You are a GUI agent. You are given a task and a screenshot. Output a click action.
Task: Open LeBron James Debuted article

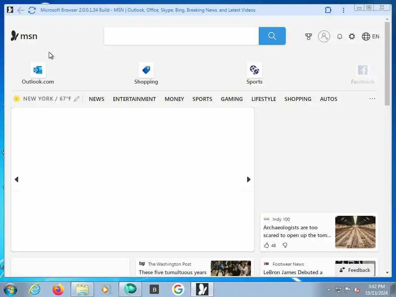click(x=293, y=272)
